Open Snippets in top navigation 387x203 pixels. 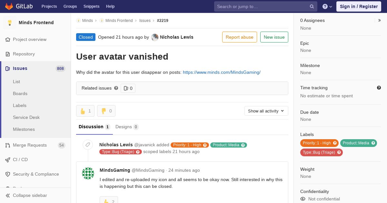click(92, 6)
